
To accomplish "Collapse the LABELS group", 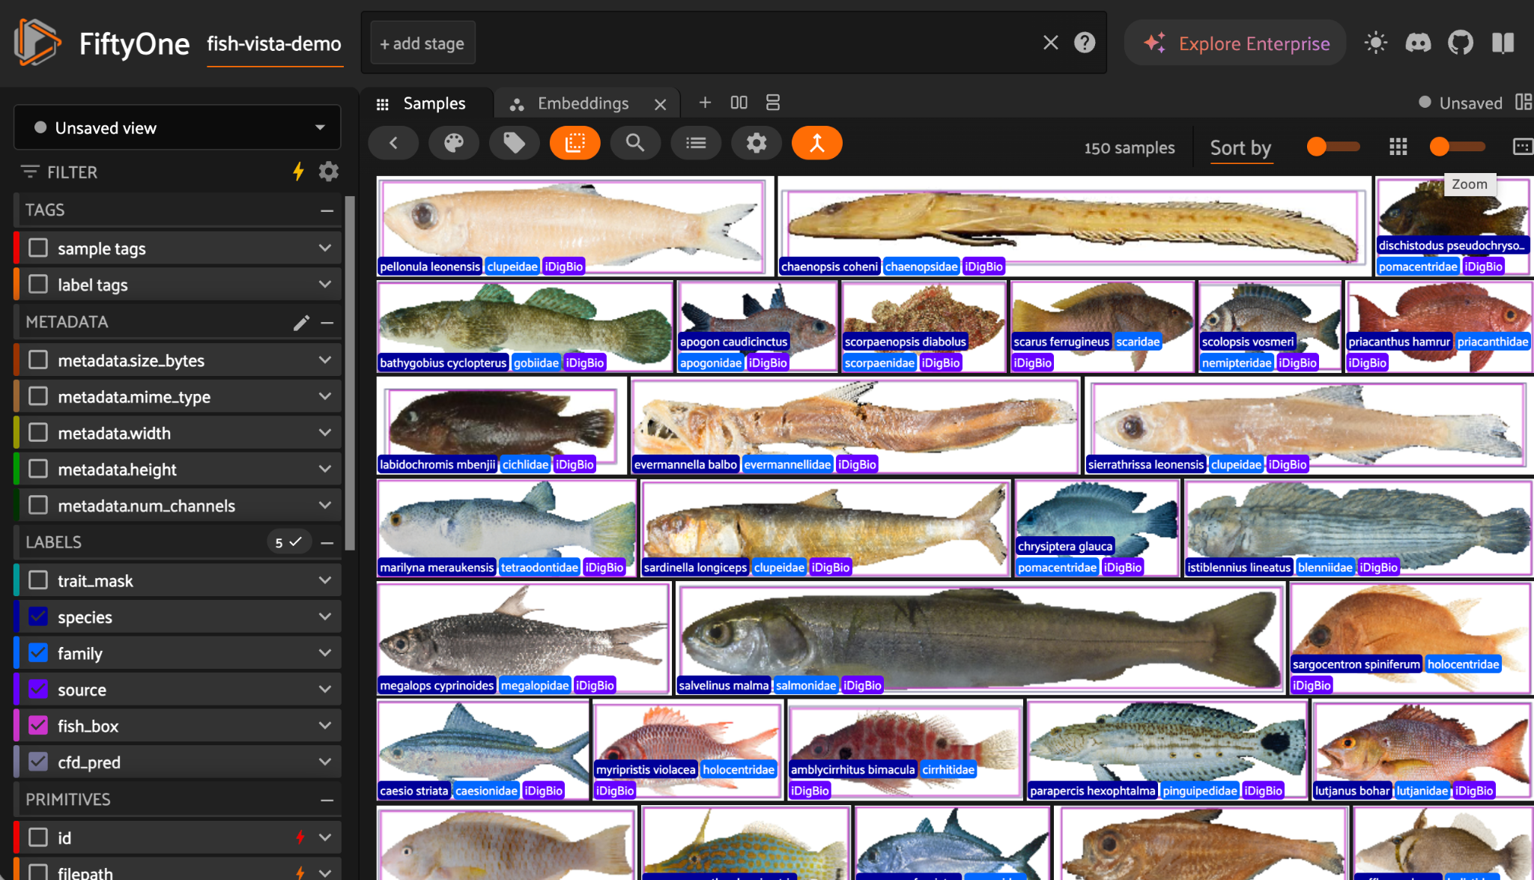I will 327,542.
